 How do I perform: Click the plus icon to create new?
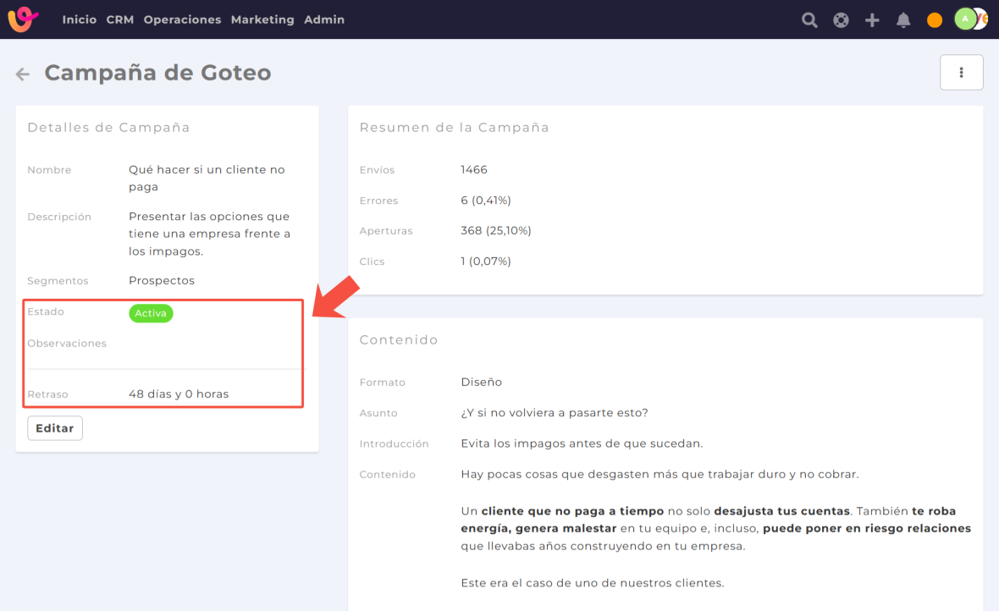pos(872,20)
